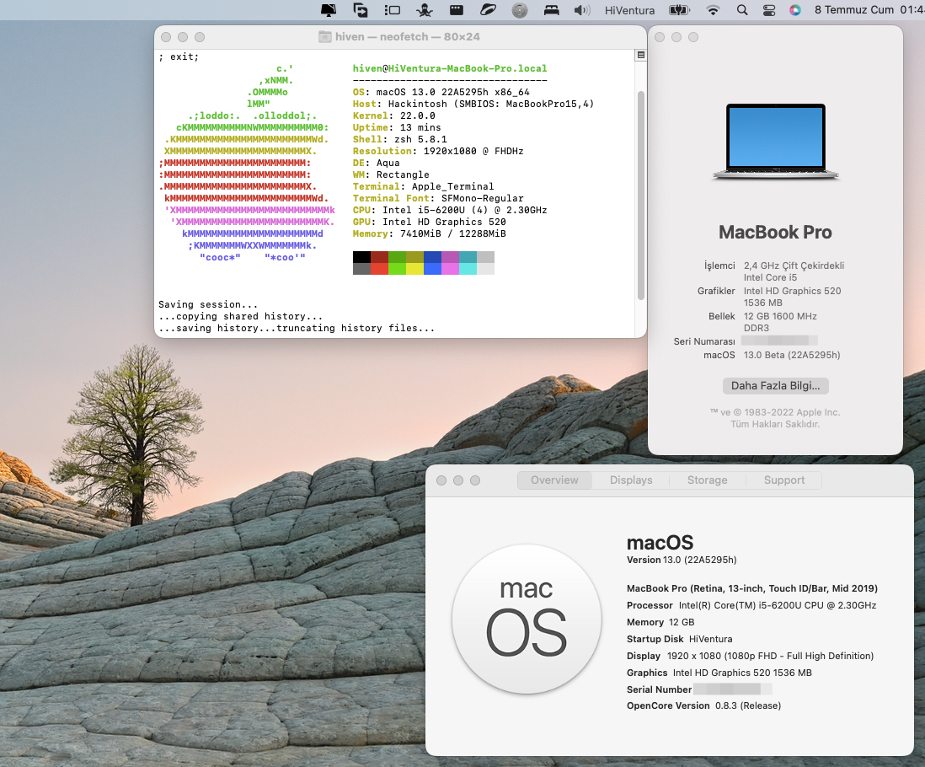The width and height of the screenshot is (925, 767).
Task: Open the Wi-Fi menu bar icon
Action: (714, 10)
